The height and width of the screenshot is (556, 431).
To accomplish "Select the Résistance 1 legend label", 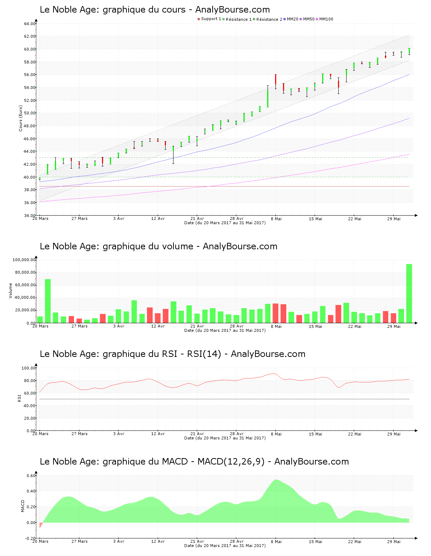I will tap(238, 19).
